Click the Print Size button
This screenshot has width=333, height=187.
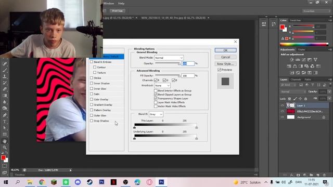pyautogui.click(x=118, y=11)
